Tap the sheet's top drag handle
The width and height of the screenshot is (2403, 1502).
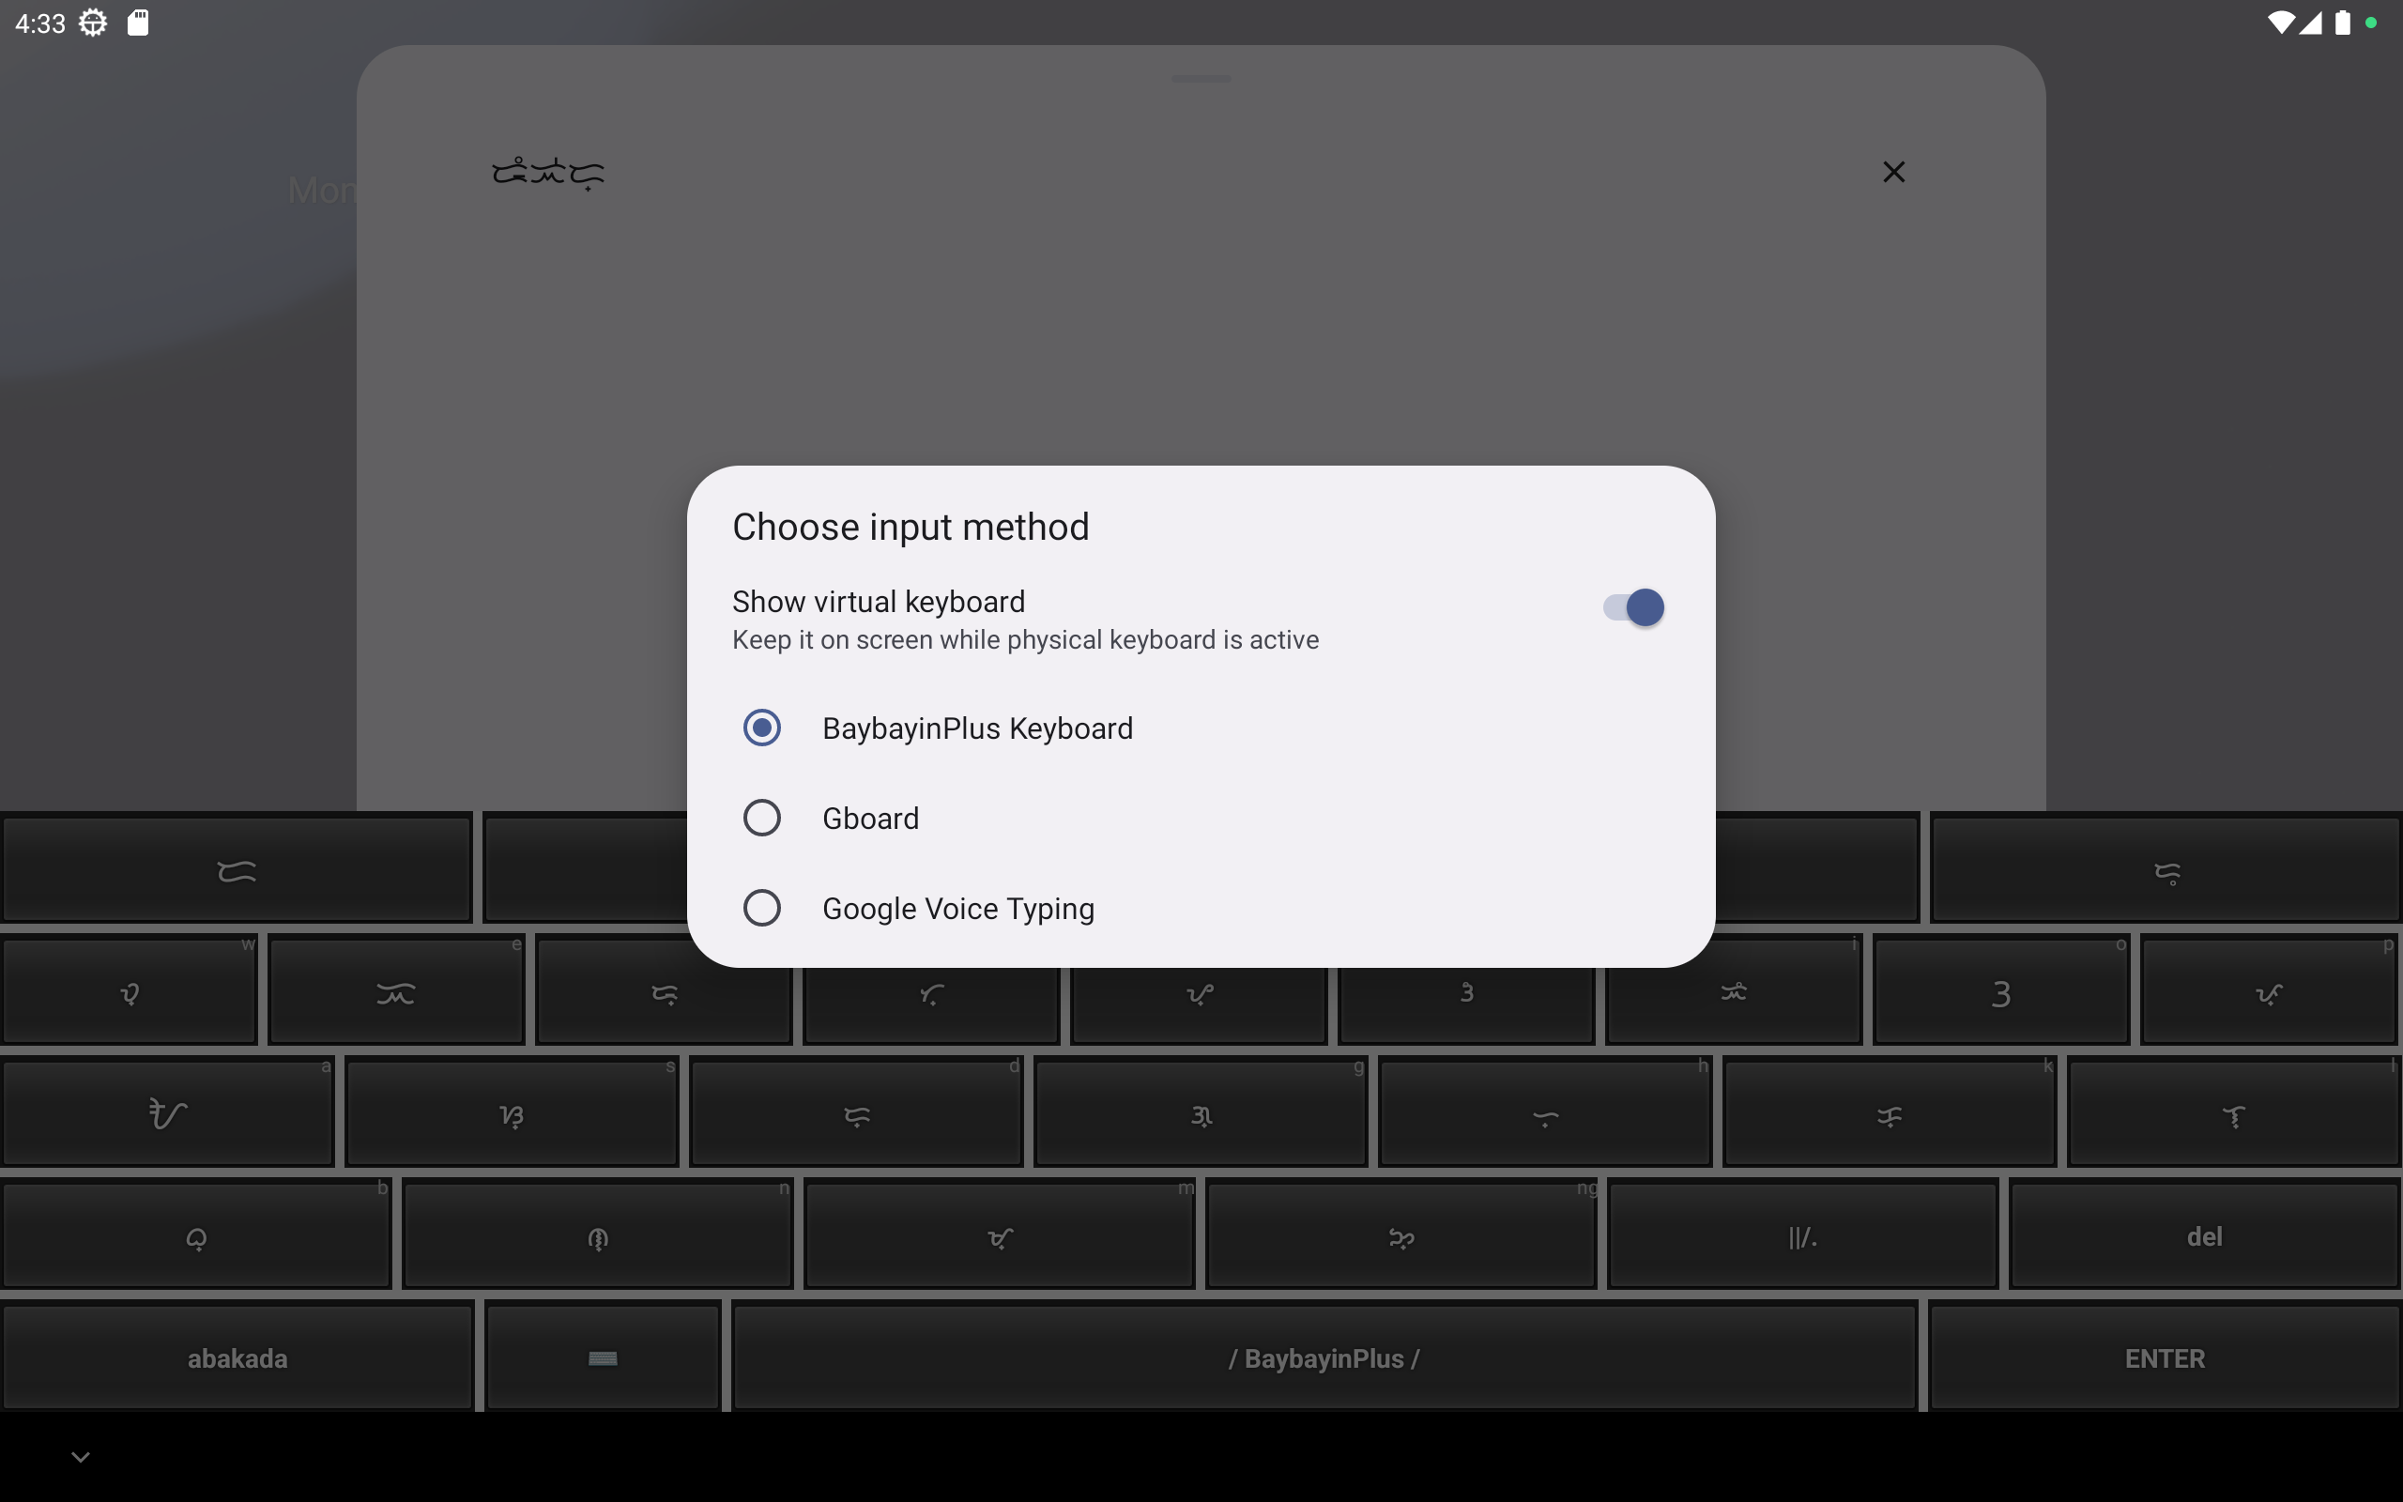pos(1201,79)
